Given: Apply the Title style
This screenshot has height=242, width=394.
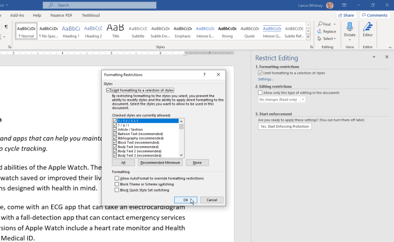Looking at the screenshot, I should point(116,31).
